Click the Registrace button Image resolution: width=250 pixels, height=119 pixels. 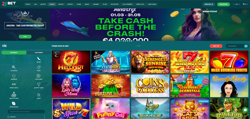click(223, 4)
